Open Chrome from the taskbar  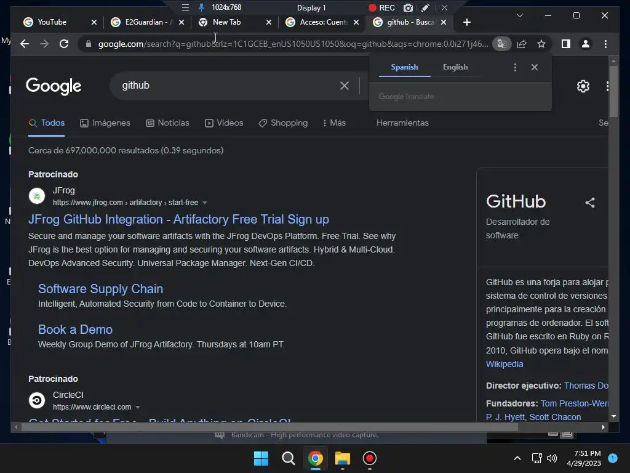point(316,458)
